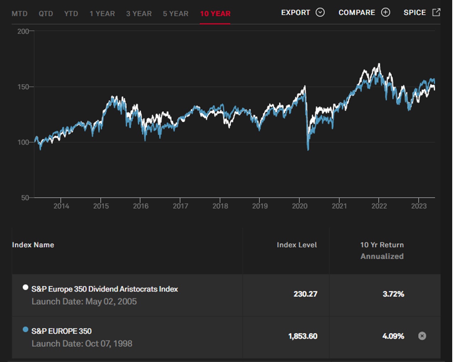Image resolution: width=454 pixels, height=362 pixels.
Task: Open S&P Europe 350 Dividend Aristocrats Index
Action: [105, 289]
